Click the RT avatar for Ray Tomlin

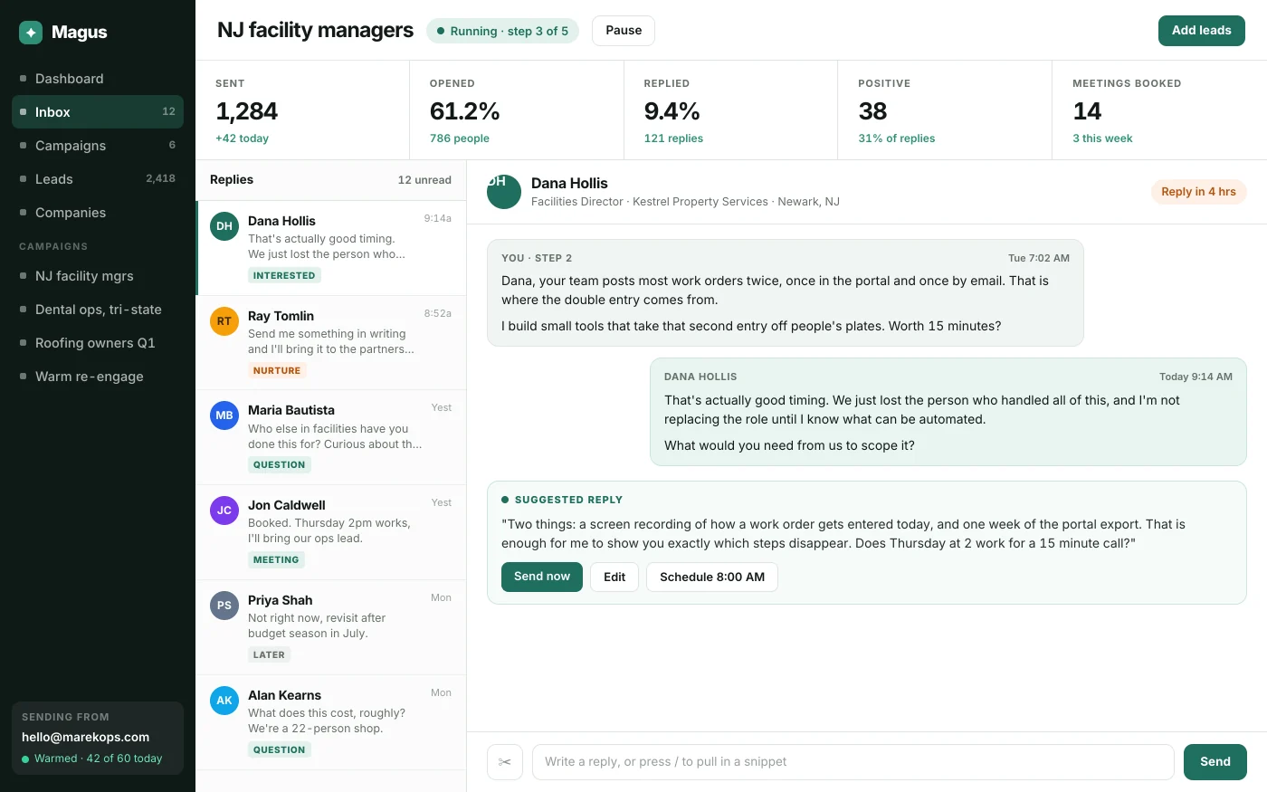point(224,321)
